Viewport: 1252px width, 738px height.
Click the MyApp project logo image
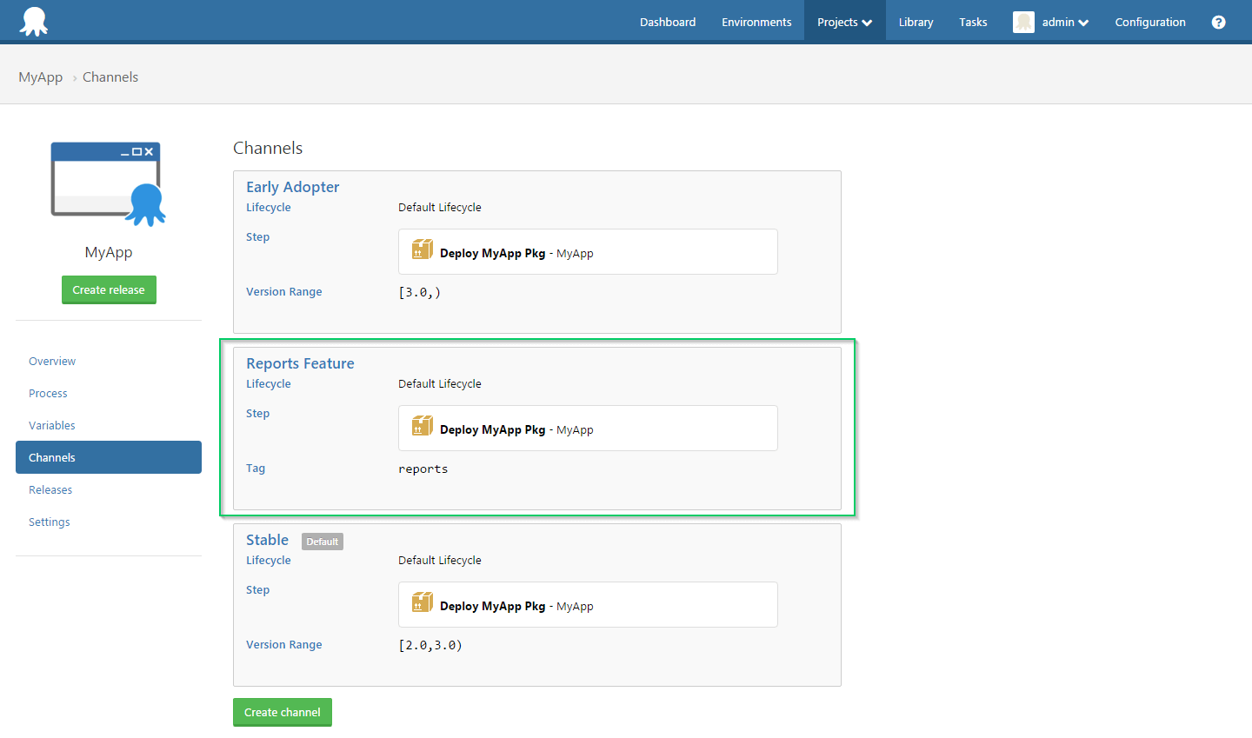tap(108, 184)
